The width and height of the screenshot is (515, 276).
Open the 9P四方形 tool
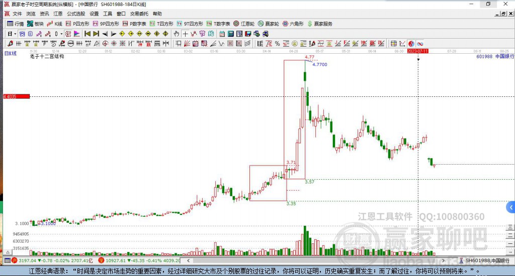[106, 24]
